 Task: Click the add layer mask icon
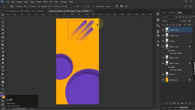175,103
